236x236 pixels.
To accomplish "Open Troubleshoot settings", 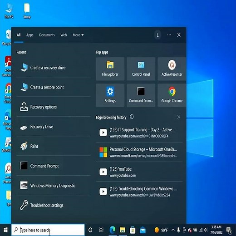I will [54, 205].
